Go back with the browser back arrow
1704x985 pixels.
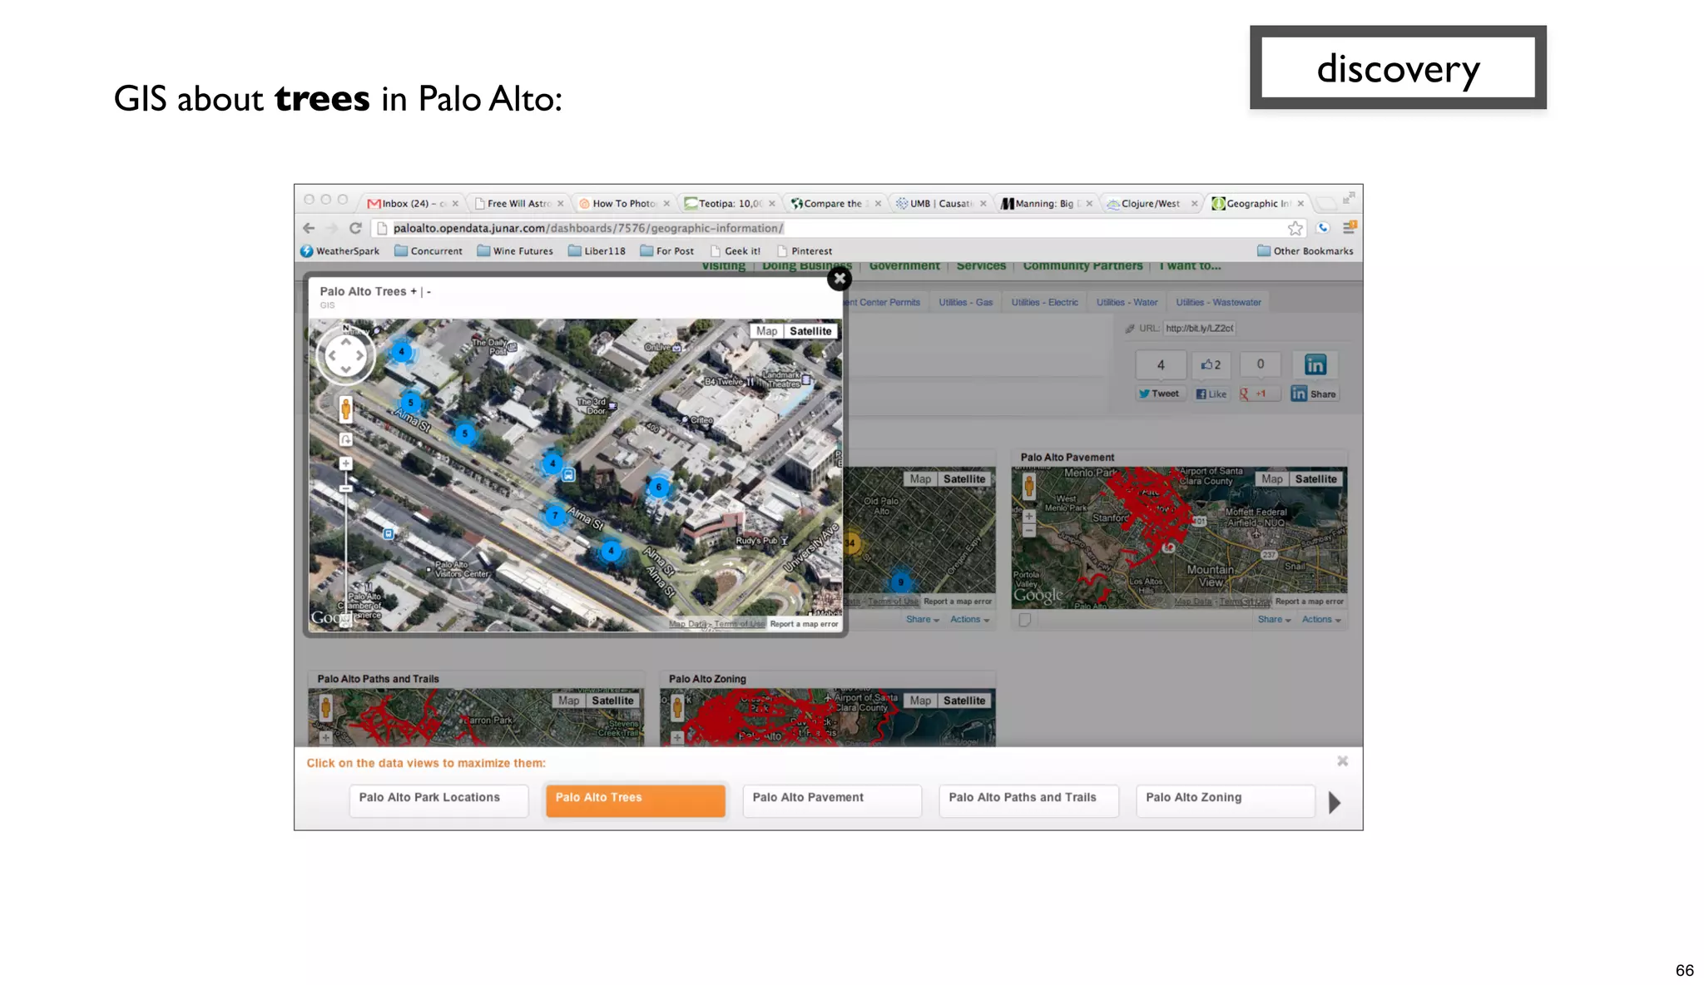(x=309, y=228)
